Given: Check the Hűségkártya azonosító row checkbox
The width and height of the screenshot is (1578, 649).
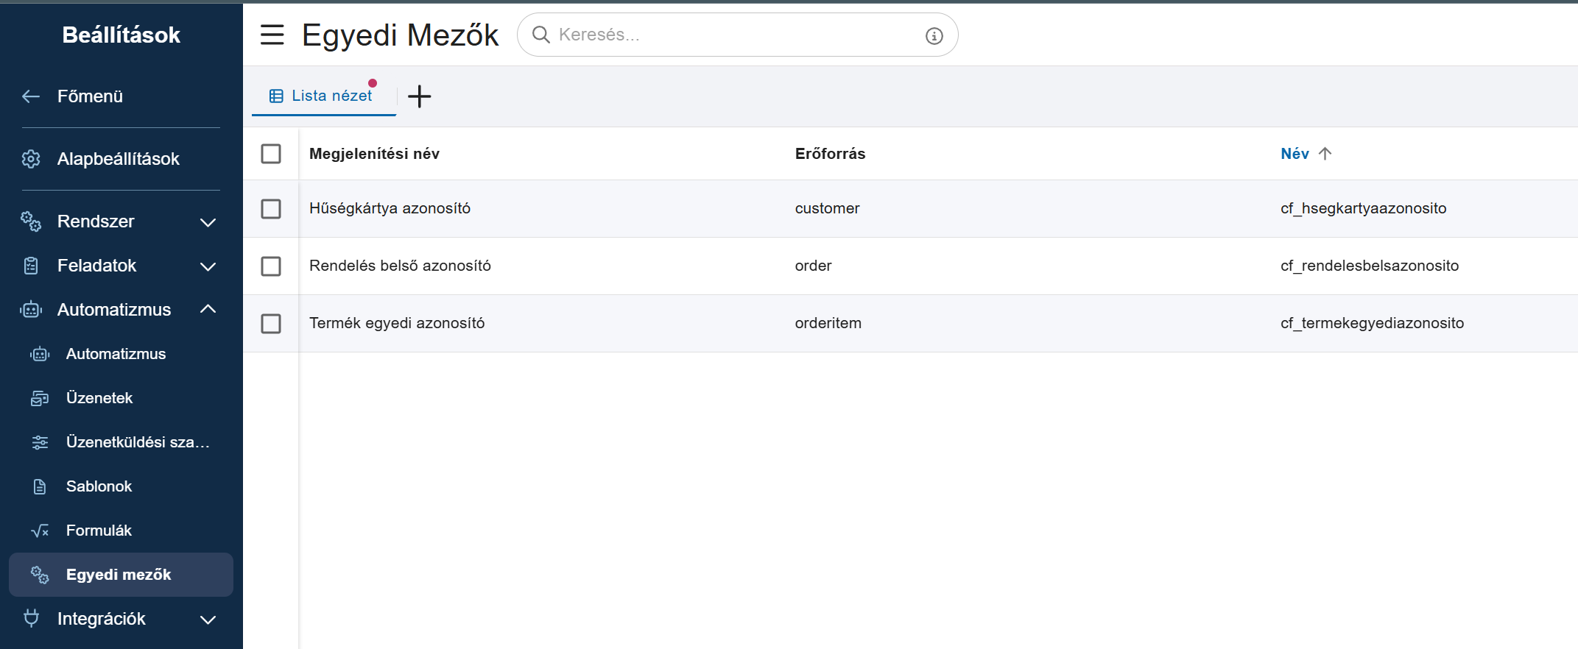Looking at the screenshot, I should coord(271,209).
